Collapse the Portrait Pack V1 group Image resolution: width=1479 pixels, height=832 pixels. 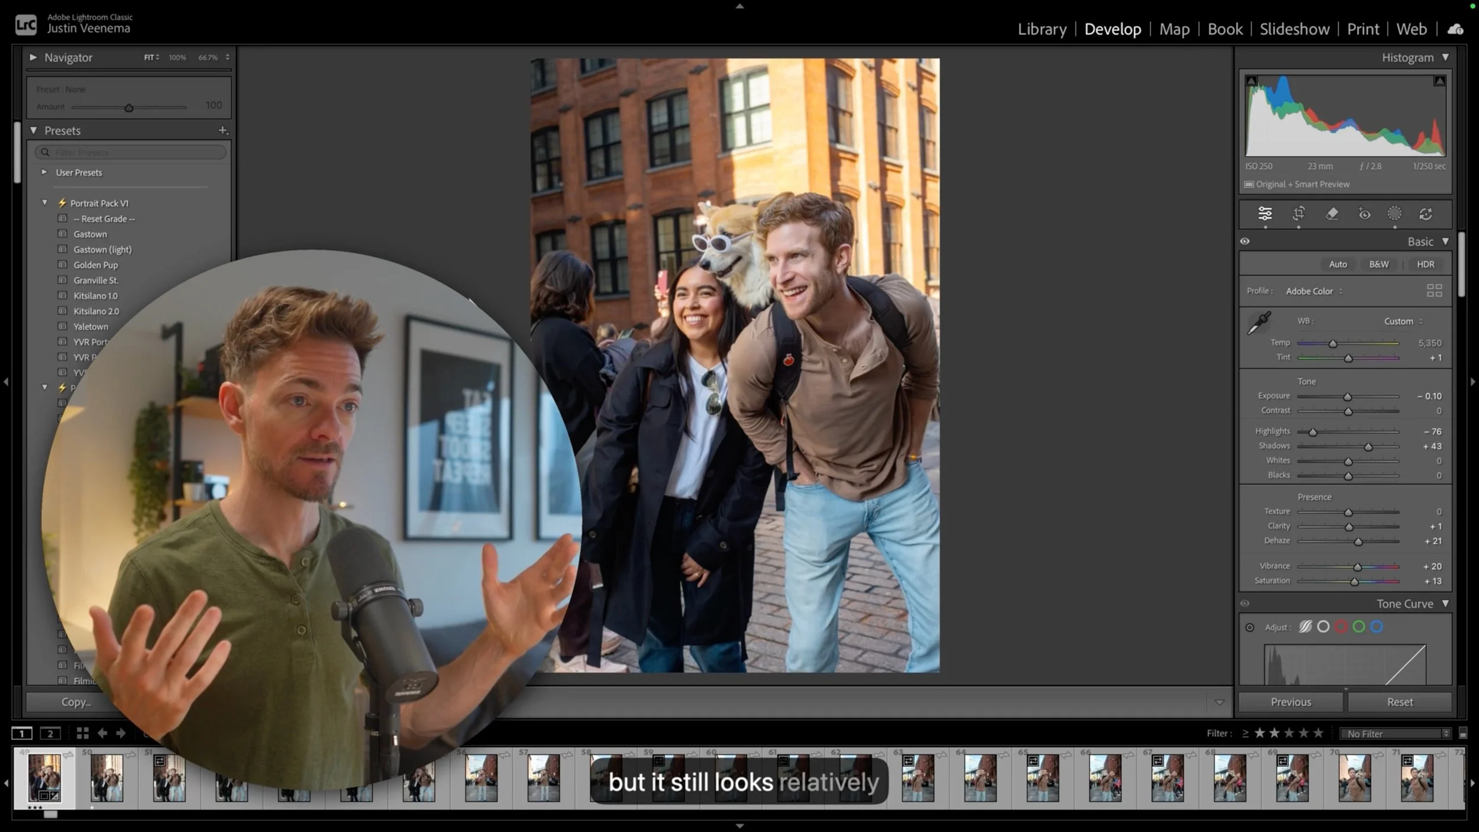pos(44,202)
